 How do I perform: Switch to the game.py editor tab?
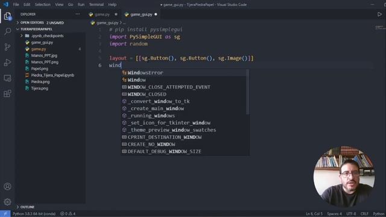click(x=102, y=14)
